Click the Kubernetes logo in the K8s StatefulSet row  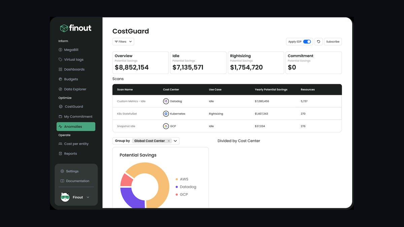(166, 114)
